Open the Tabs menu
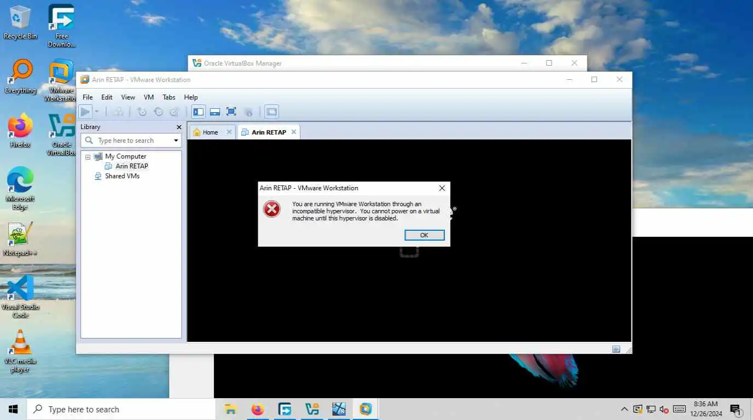 pyautogui.click(x=169, y=97)
